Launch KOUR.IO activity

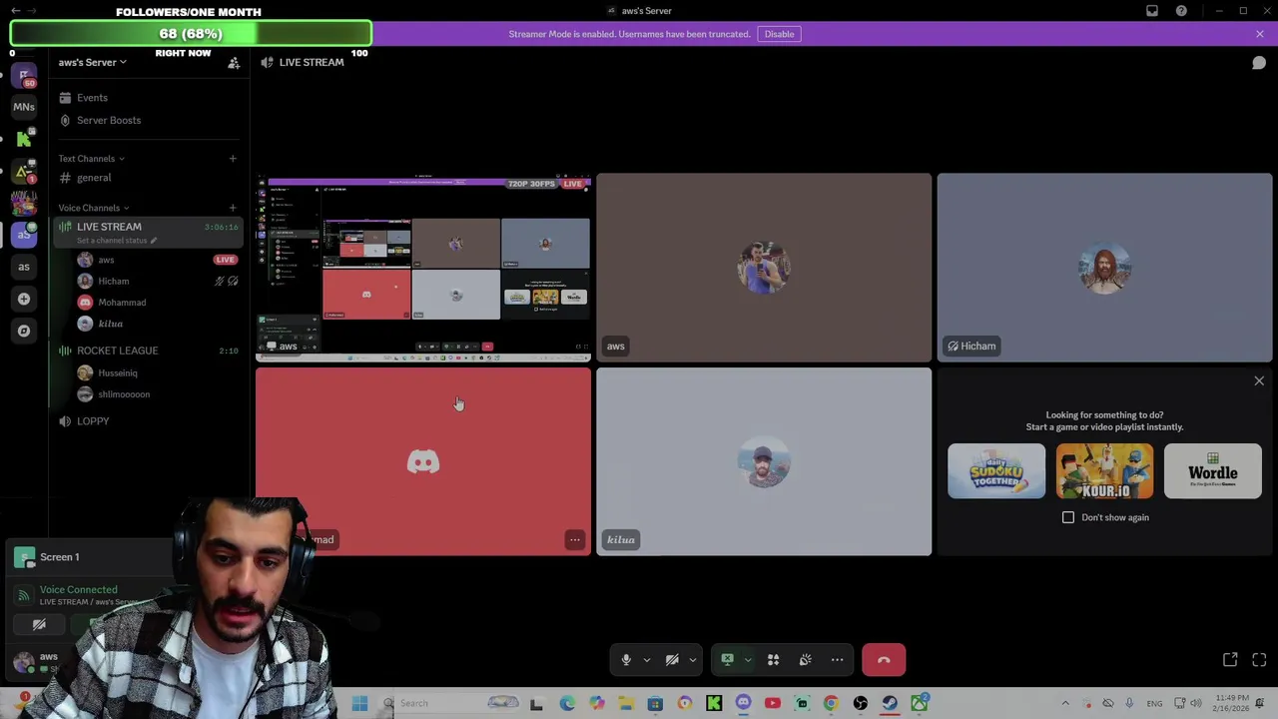[1104, 471]
